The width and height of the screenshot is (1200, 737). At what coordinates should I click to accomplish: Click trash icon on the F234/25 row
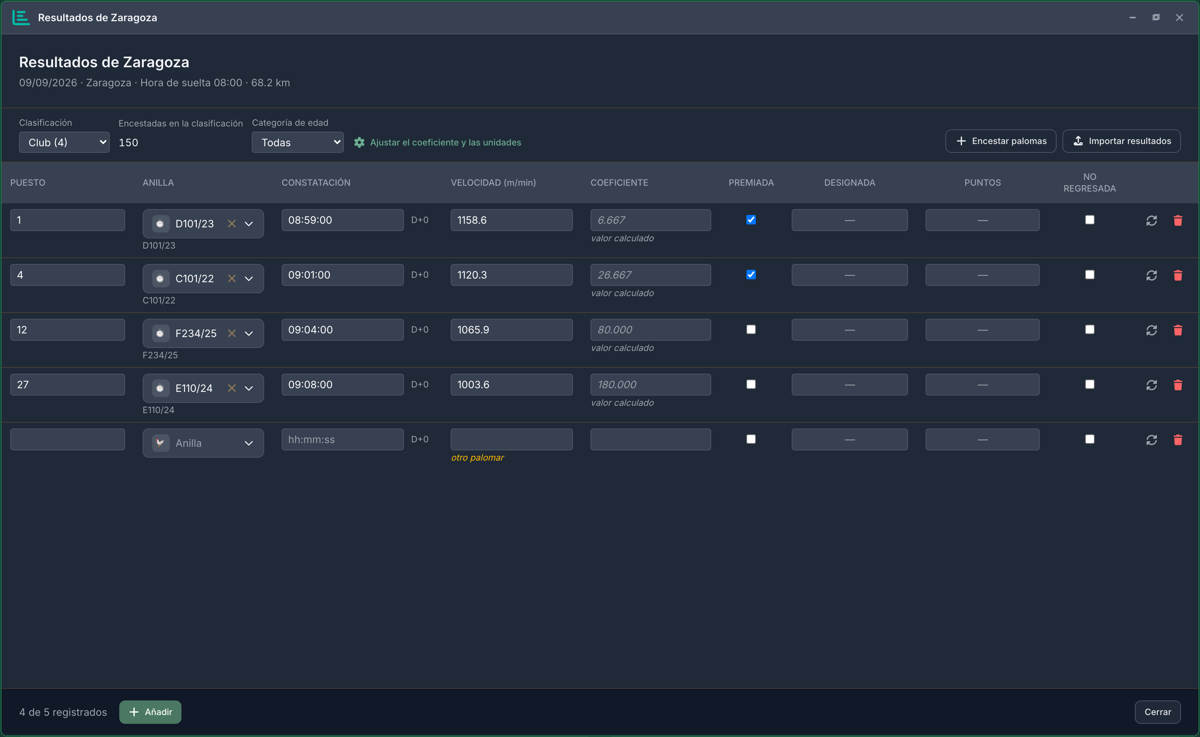point(1178,330)
